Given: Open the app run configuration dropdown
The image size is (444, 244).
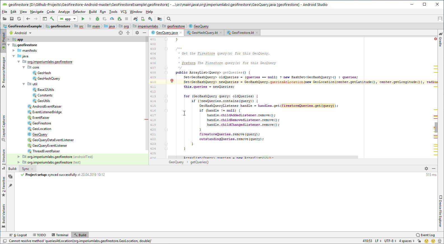Looking at the screenshot, I should tap(68, 19).
